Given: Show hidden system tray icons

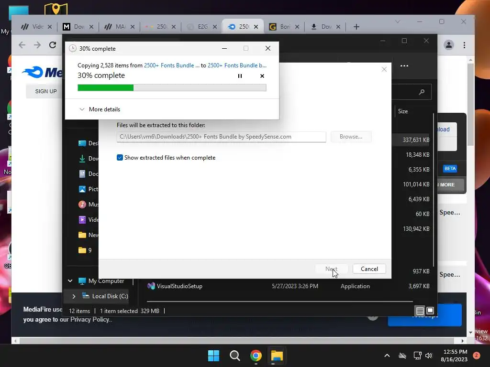Looking at the screenshot, I should point(387,356).
